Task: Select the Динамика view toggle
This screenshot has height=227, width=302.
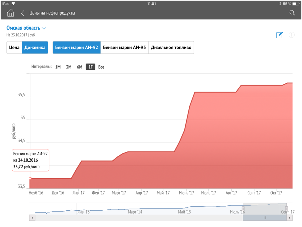Action: (35, 48)
